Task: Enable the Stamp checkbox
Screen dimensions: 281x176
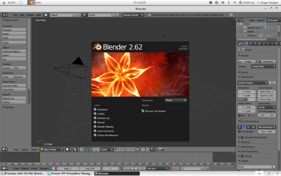Action: [x=242, y=156]
